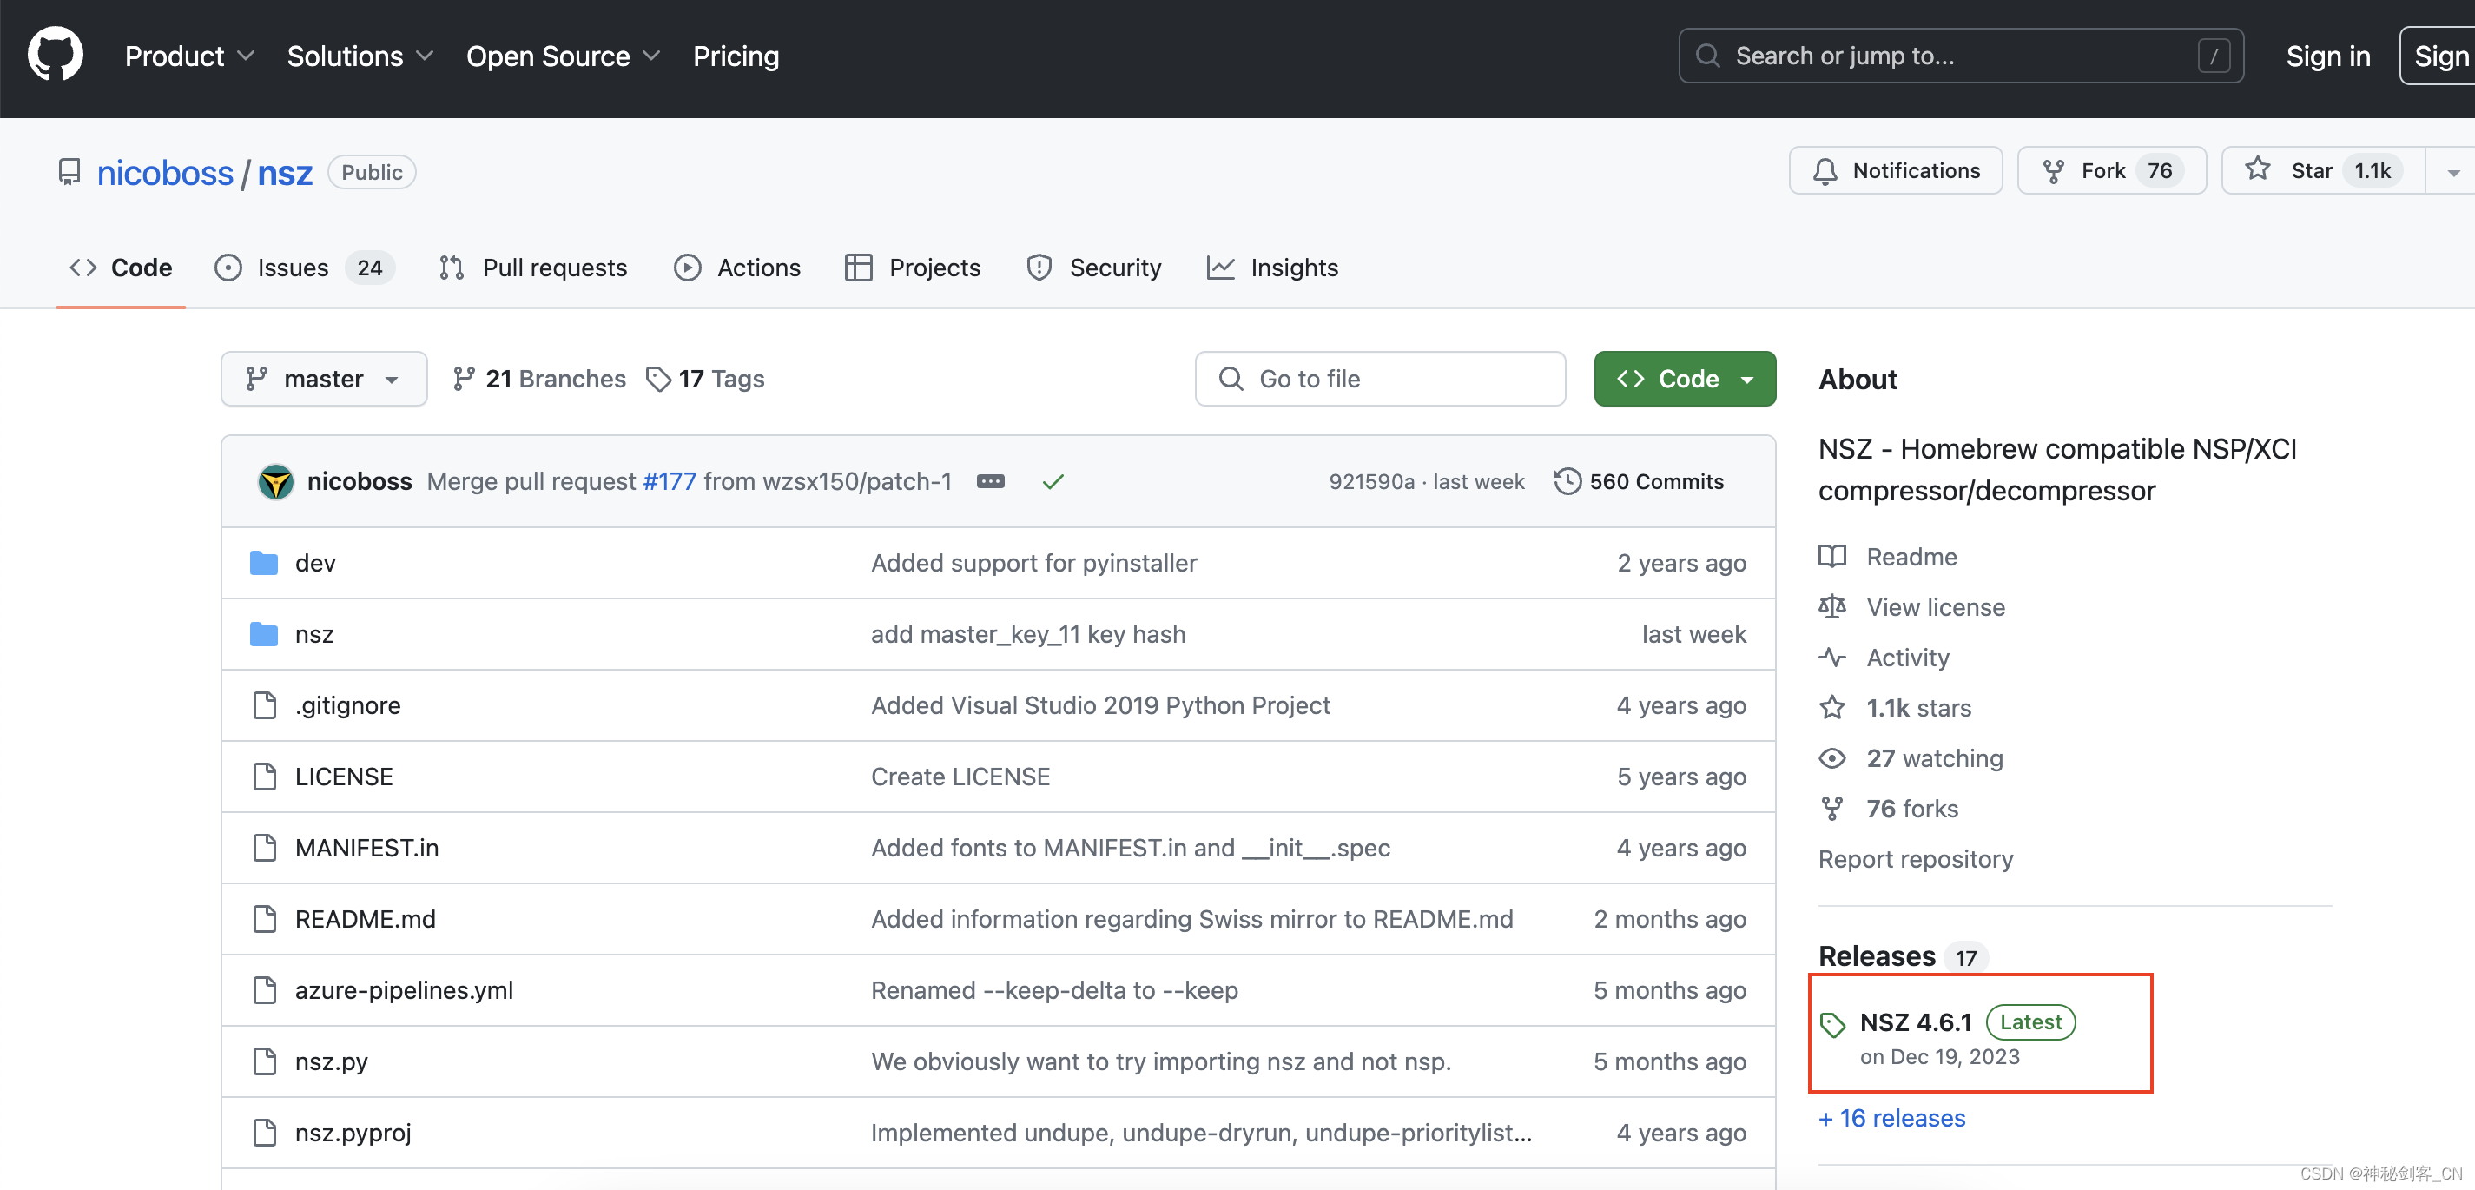
Task: View the 560 Commits history
Action: coord(1639,481)
